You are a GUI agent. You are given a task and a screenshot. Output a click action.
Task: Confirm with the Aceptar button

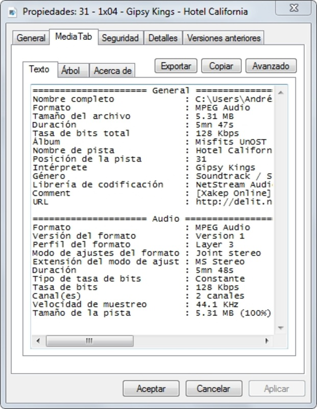[x=151, y=389]
